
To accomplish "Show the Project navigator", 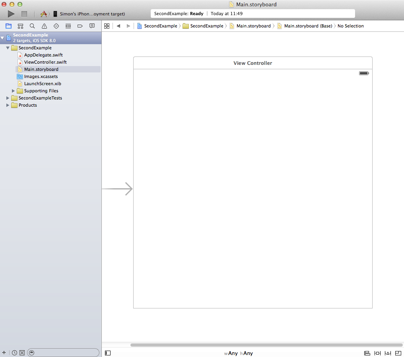I will (x=8, y=26).
